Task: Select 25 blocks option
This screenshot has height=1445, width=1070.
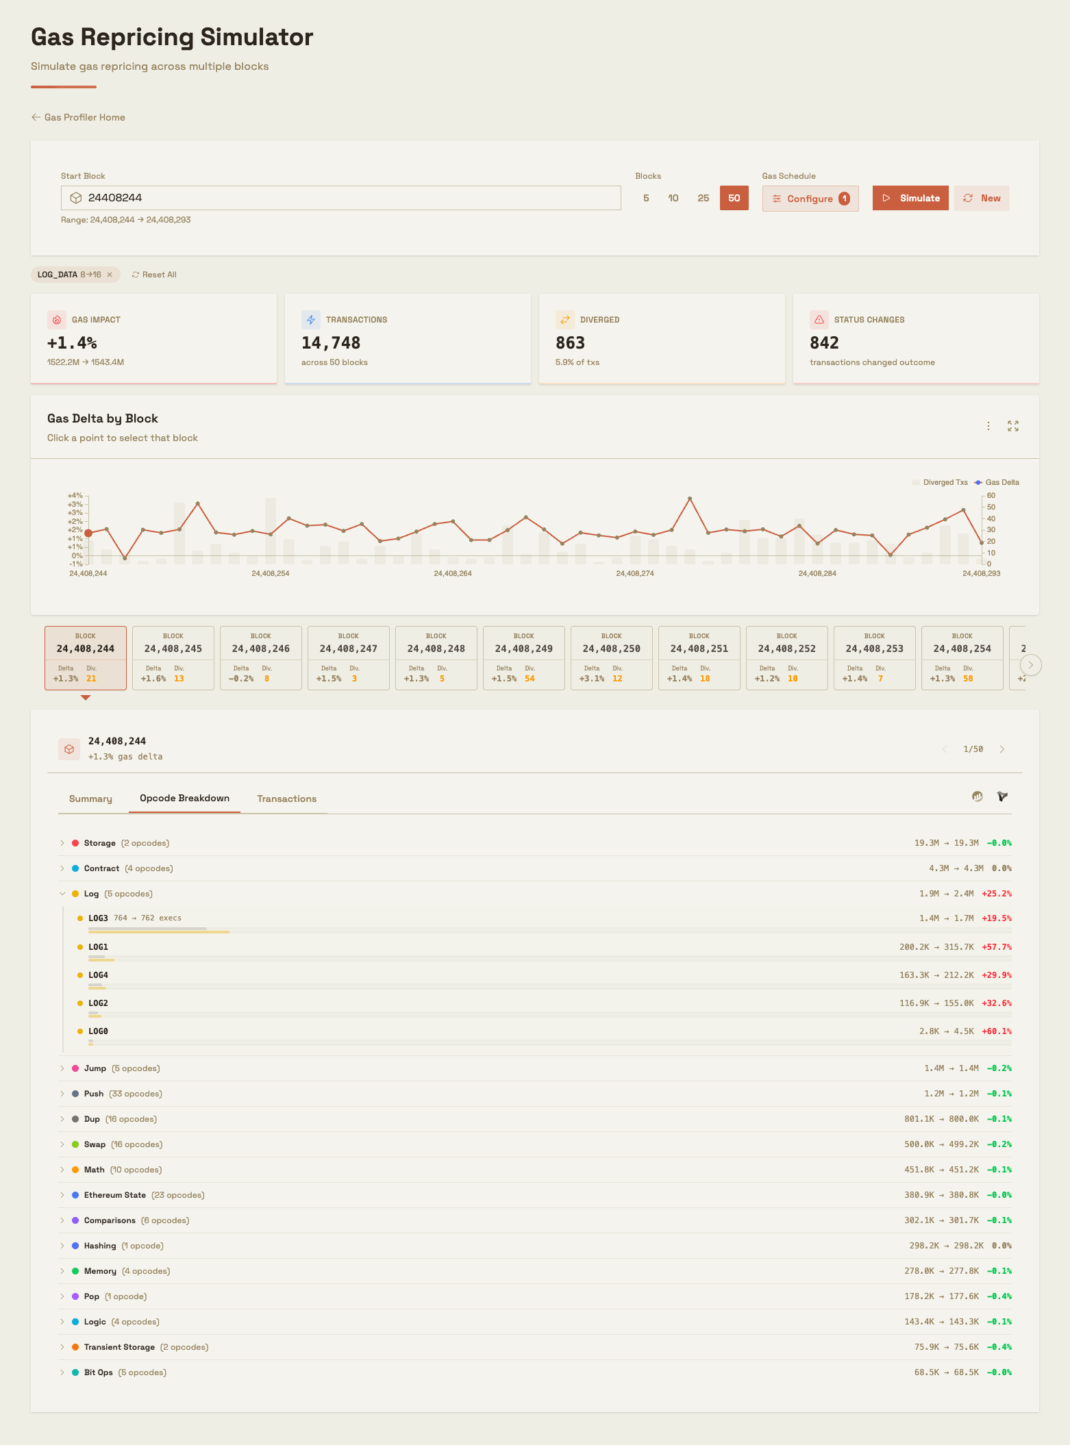Action: click(704, 198)
